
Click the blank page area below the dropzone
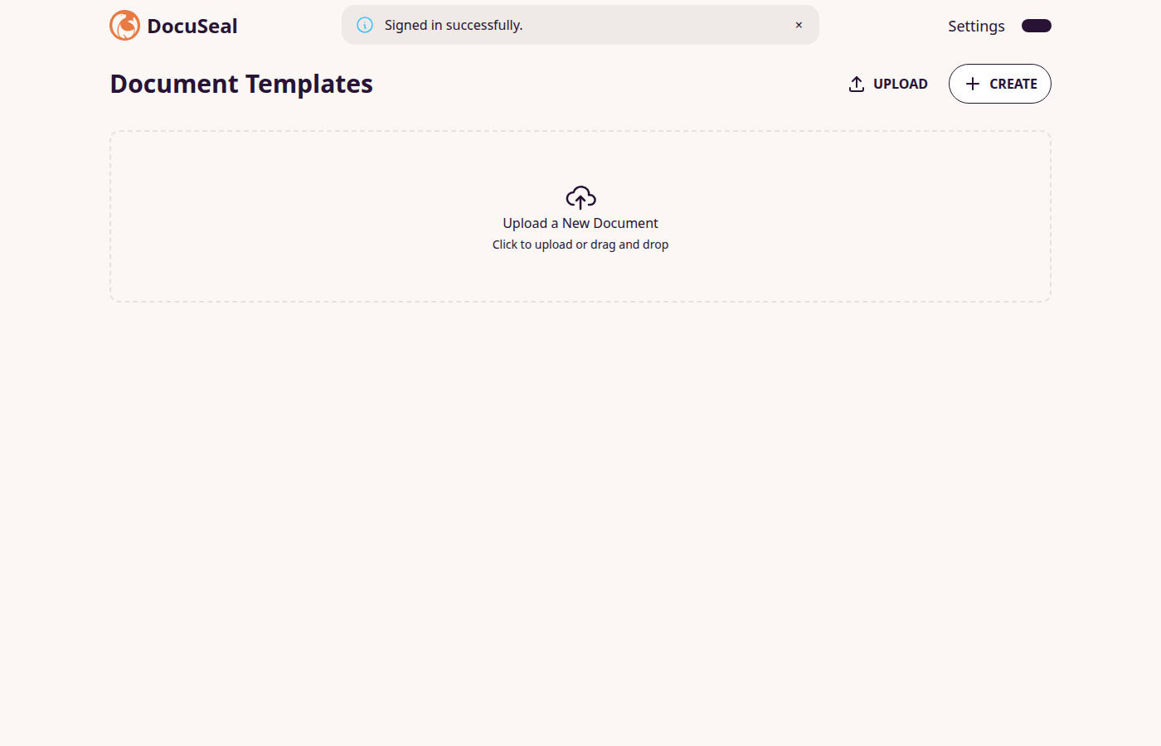pos(580,522)
